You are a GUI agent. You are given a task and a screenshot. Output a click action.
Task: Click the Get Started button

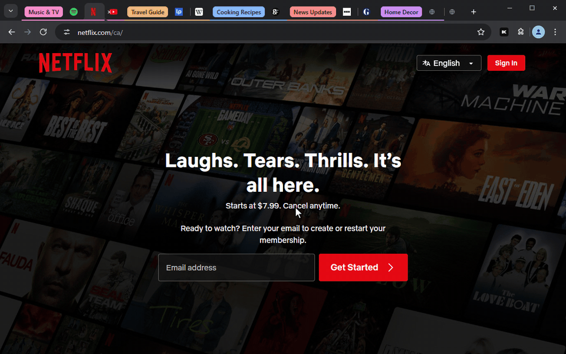pyautogui.click(x=363, y=267)
